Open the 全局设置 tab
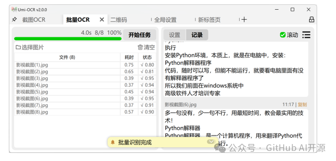 pos(165,20)
